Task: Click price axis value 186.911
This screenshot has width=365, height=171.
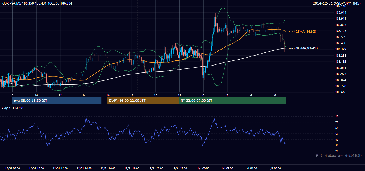Action: click(x=341, y=19)
